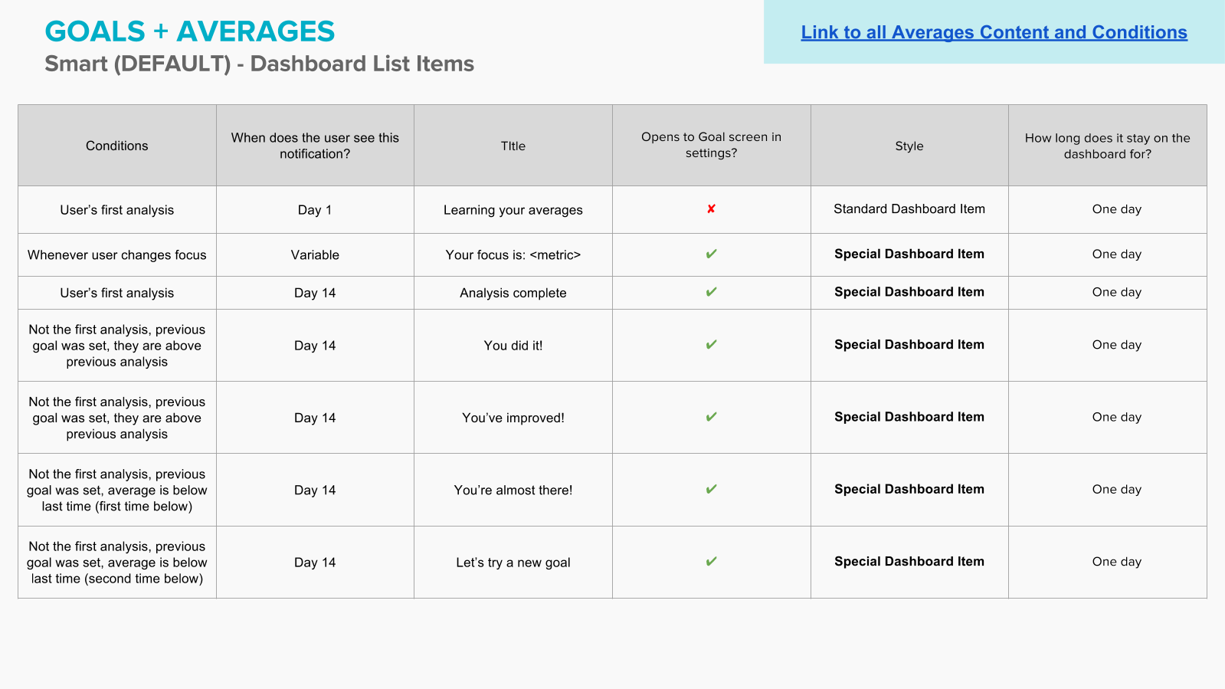Image resolution: width=1225 pixels, height=689 pixels.
Task: Click the second time below condition cell
Action: tap(117, 563)
